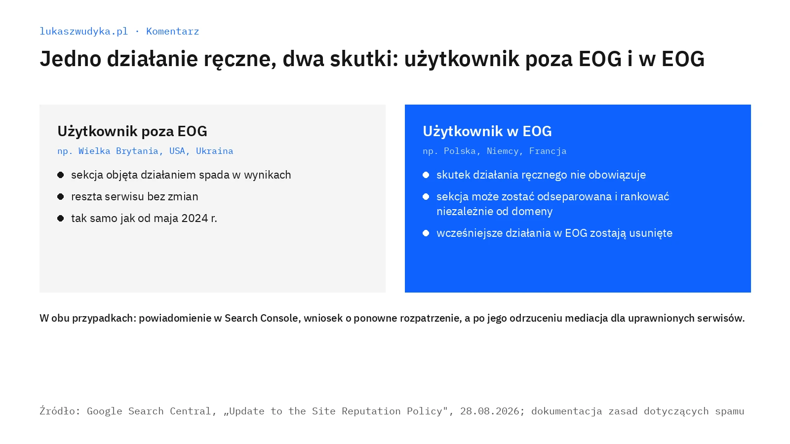Viewport: 790px width, 444px height.
Task: Click the sentence starting 'W obu przypadkach'
Action: 392,318
